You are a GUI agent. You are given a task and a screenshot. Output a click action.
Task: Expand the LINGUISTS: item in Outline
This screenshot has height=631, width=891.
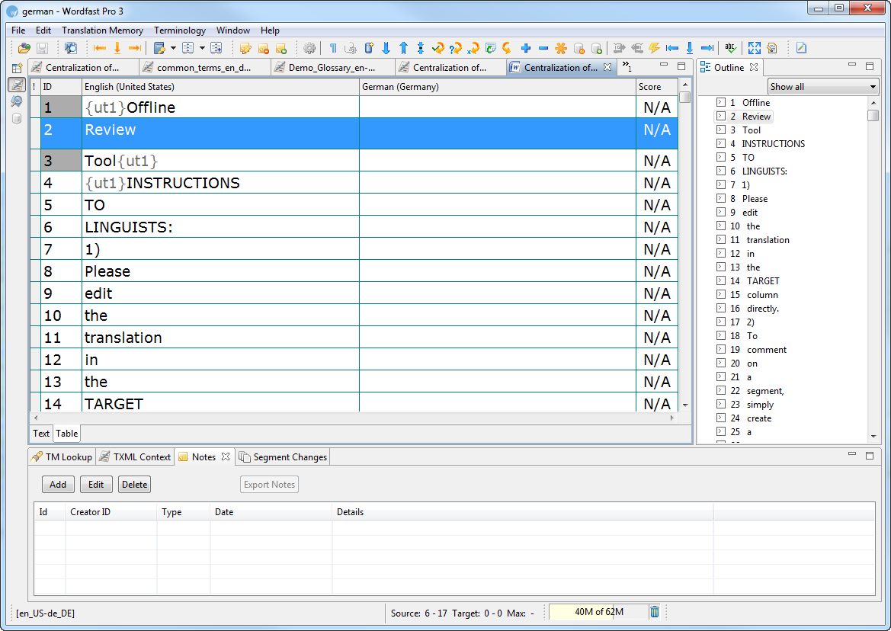click(x=720, y=171)
